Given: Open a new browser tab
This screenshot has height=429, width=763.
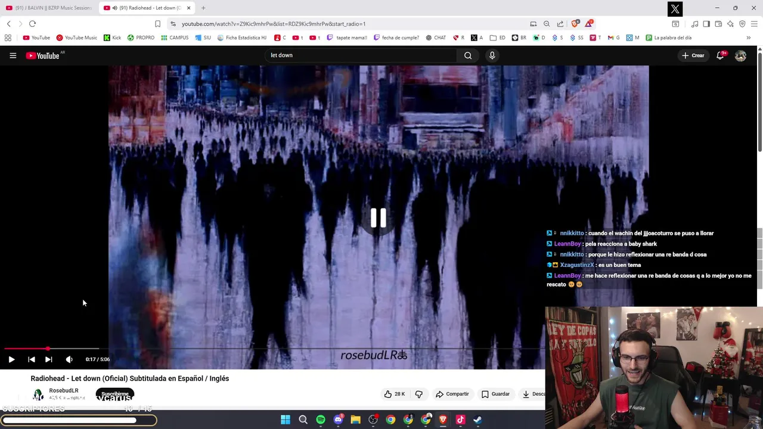Looking at the screenshot, I should [203, 8].
